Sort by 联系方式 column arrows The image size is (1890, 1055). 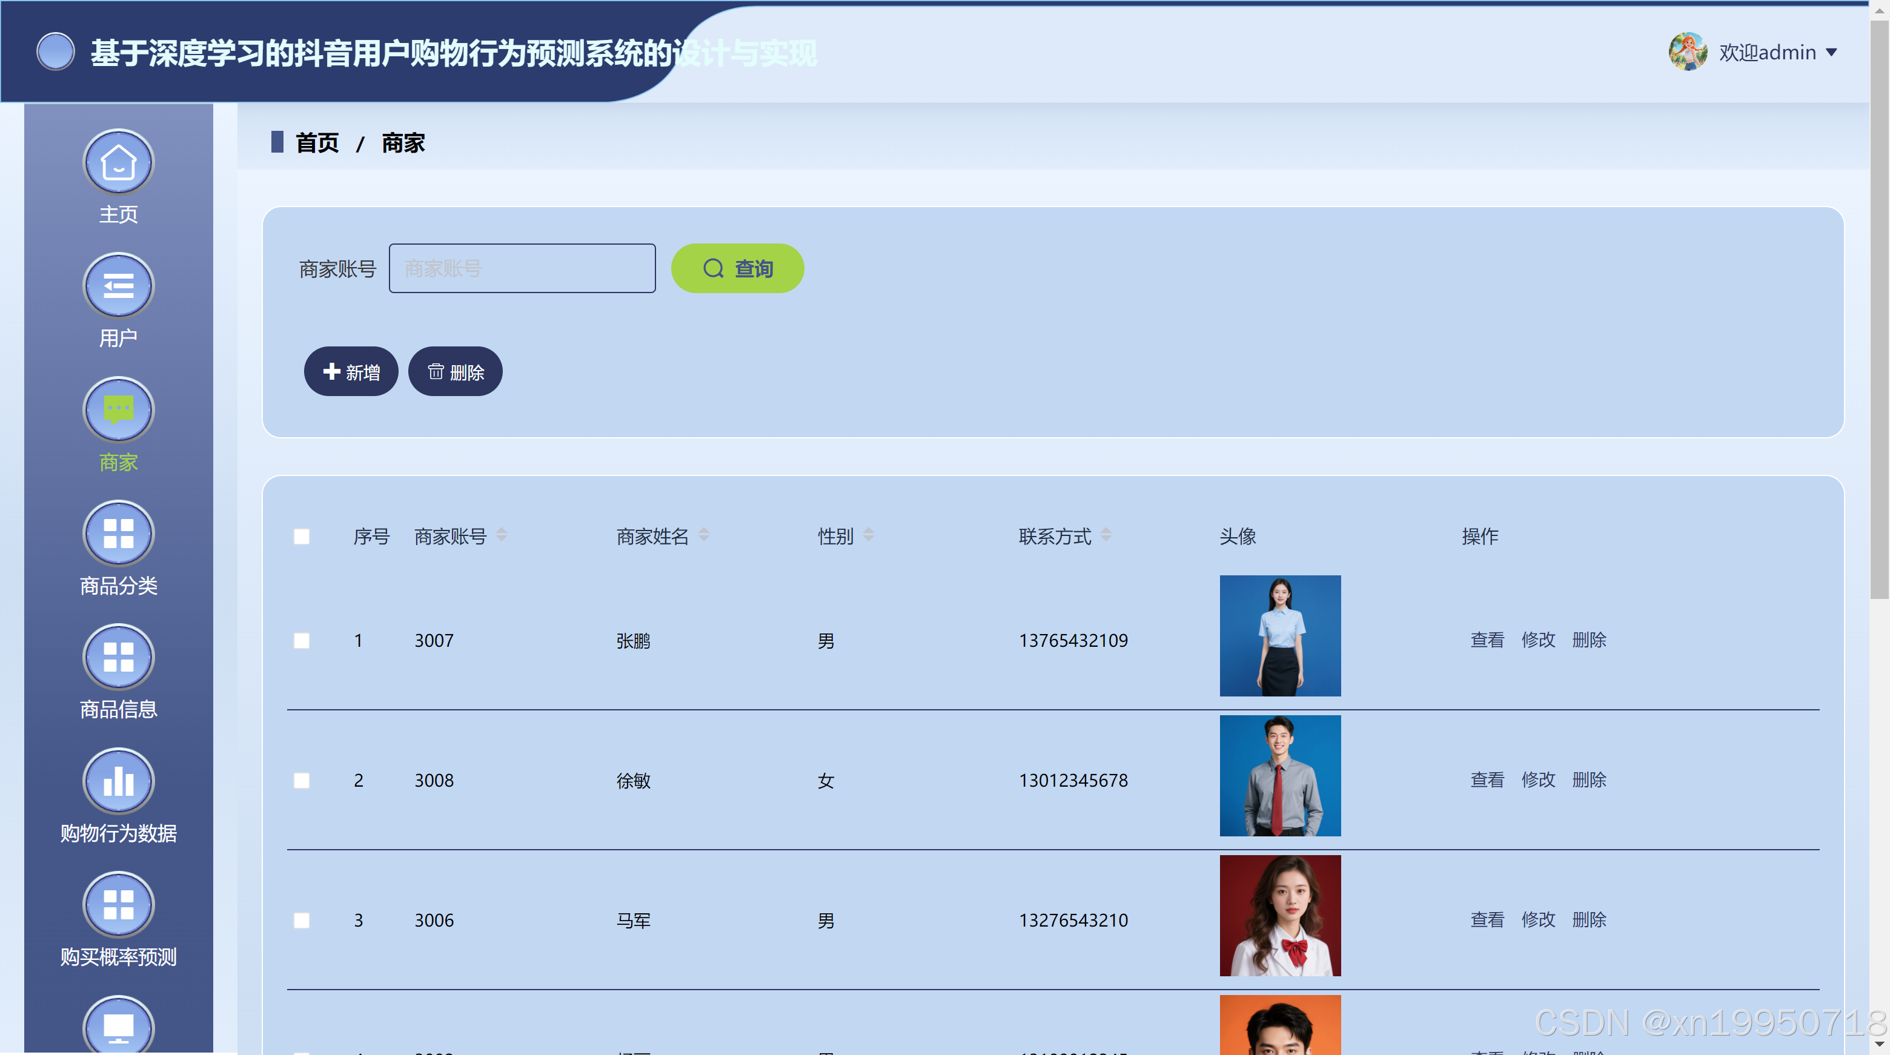[1106, 535]
